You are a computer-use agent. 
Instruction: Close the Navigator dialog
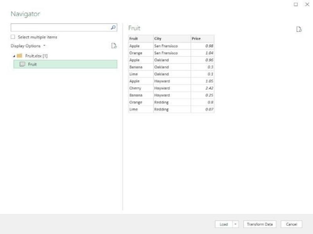tap(307, 4)
